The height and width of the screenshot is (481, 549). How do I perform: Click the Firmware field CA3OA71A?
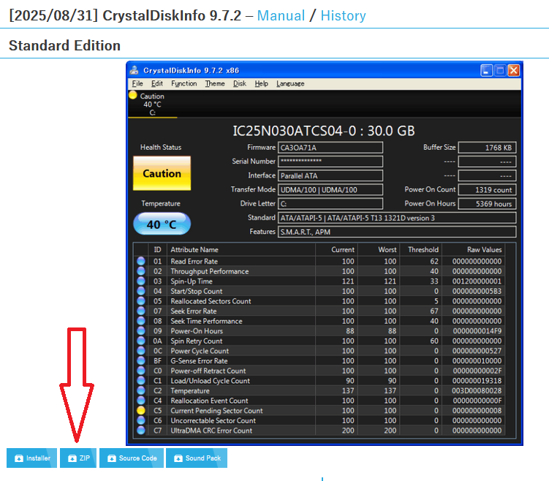click(330, 148)
